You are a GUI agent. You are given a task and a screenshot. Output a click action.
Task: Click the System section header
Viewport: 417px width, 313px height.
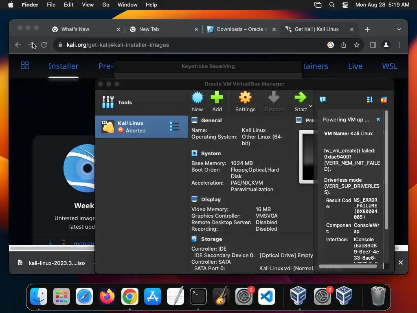[211, 153]
